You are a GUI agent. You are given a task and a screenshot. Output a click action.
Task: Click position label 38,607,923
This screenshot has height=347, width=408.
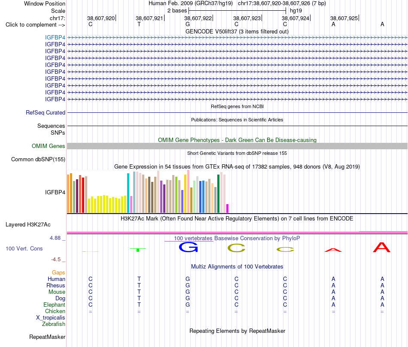pyautogui.click(x=247, y=18)
